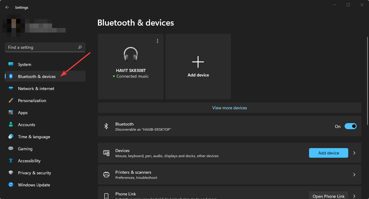This screenshot has width=369, height=199.
Task: Open System settings page
Action: (x=45, y=64)
